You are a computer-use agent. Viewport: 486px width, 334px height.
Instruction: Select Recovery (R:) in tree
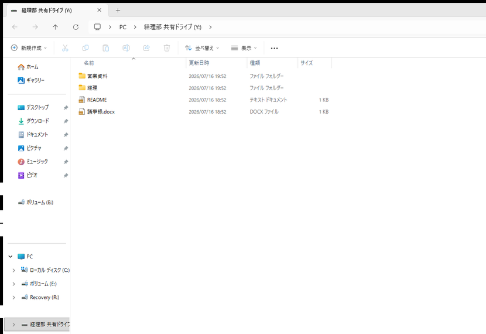(x=40, y=298)
